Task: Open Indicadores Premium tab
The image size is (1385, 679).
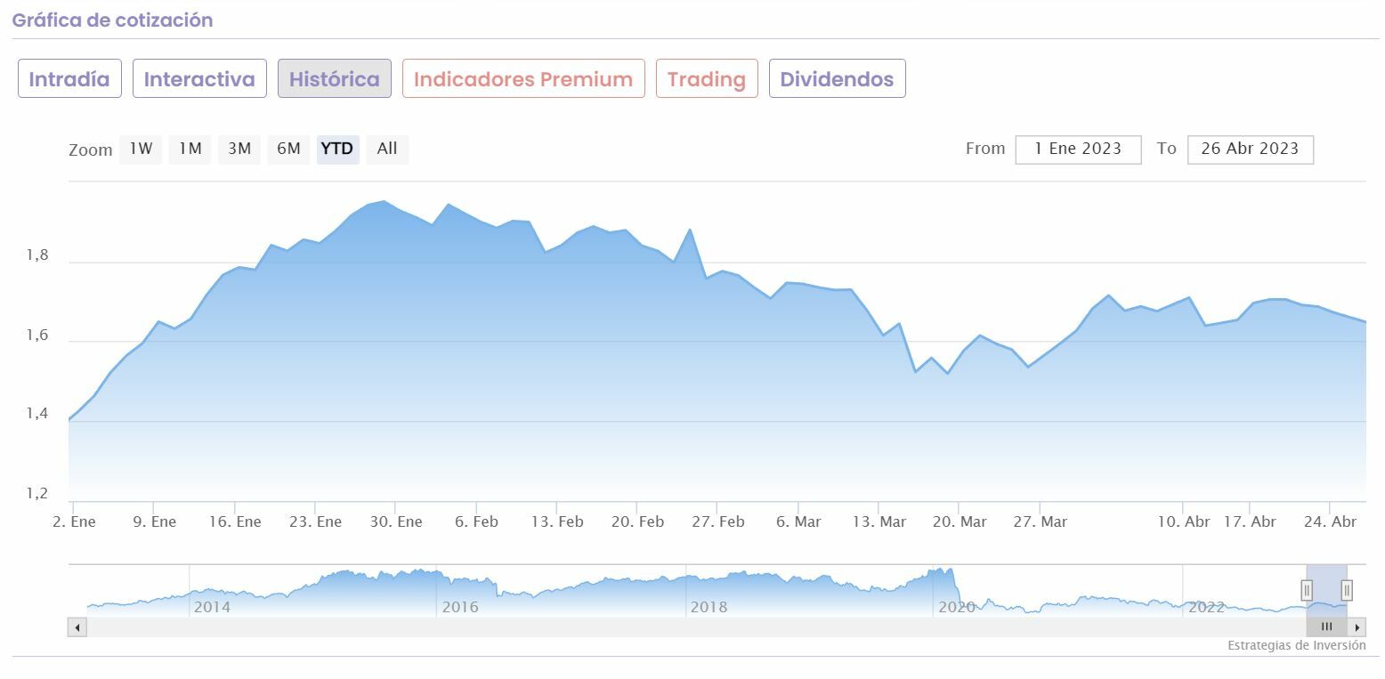Action: [523, 79]
